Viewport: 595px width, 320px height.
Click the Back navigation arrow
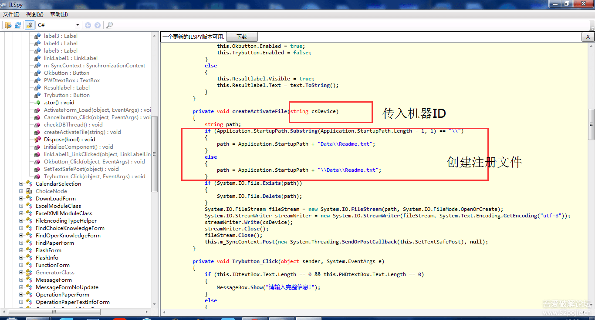click(88, 25)
